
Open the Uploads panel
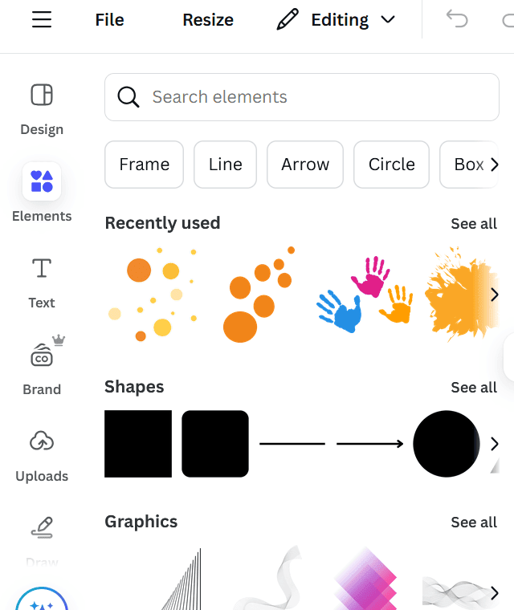(x=42, y=453)
